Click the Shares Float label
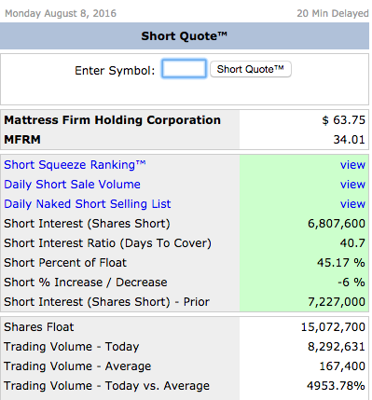The width and height of the screenshot is (372, 400). 39,327
